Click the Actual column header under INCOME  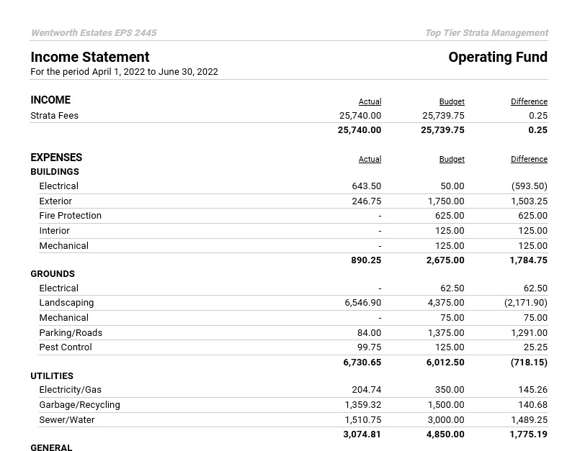(370, 102)
